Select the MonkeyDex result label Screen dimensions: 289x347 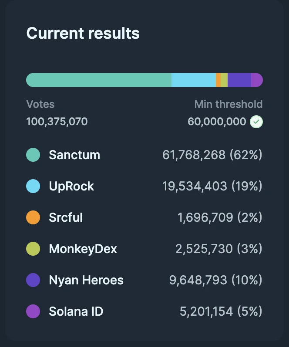tap(83, 249)
